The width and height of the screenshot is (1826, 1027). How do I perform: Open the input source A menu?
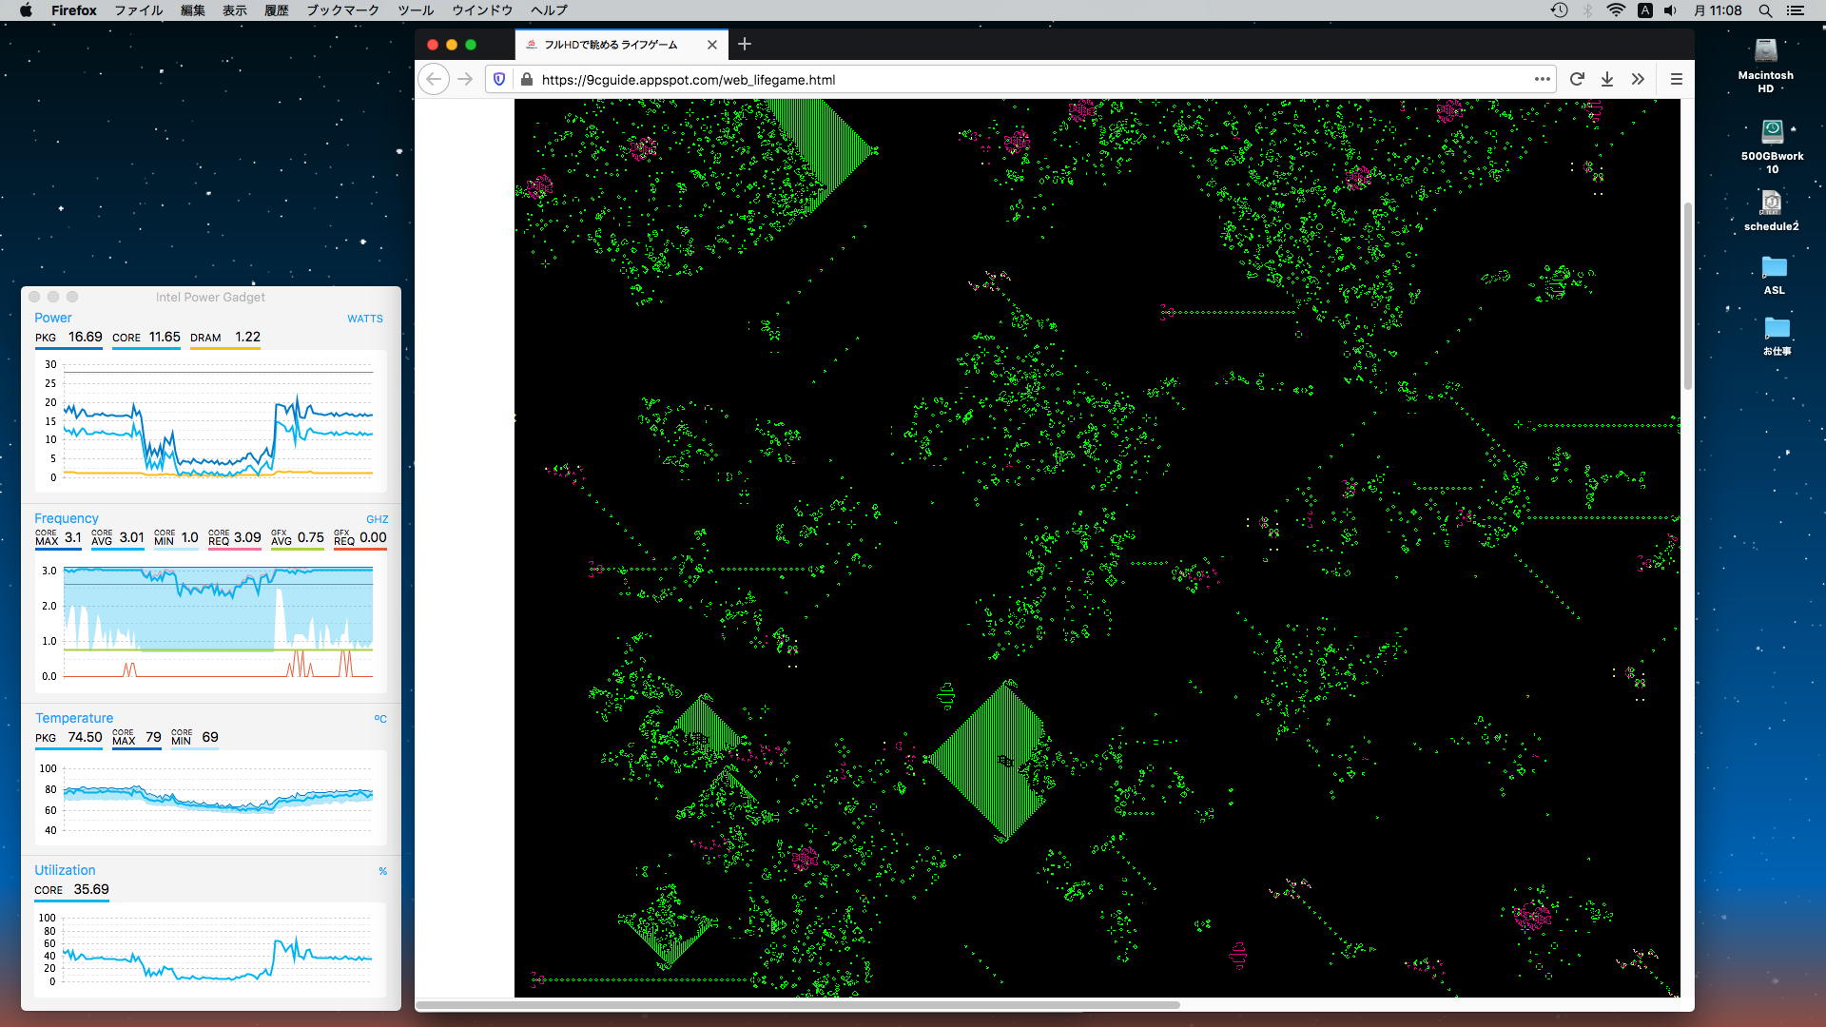(x=1644, y=10)
